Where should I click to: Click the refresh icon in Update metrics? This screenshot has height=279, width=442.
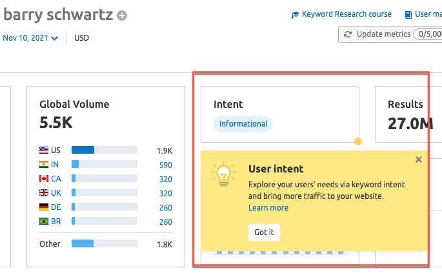click(x=348, y=34)
